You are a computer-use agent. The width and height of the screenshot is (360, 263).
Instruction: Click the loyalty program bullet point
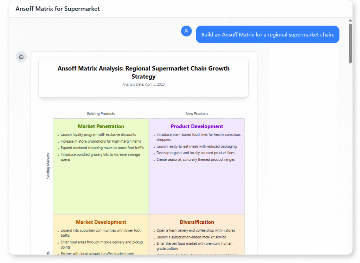click(x=98, y=134)
